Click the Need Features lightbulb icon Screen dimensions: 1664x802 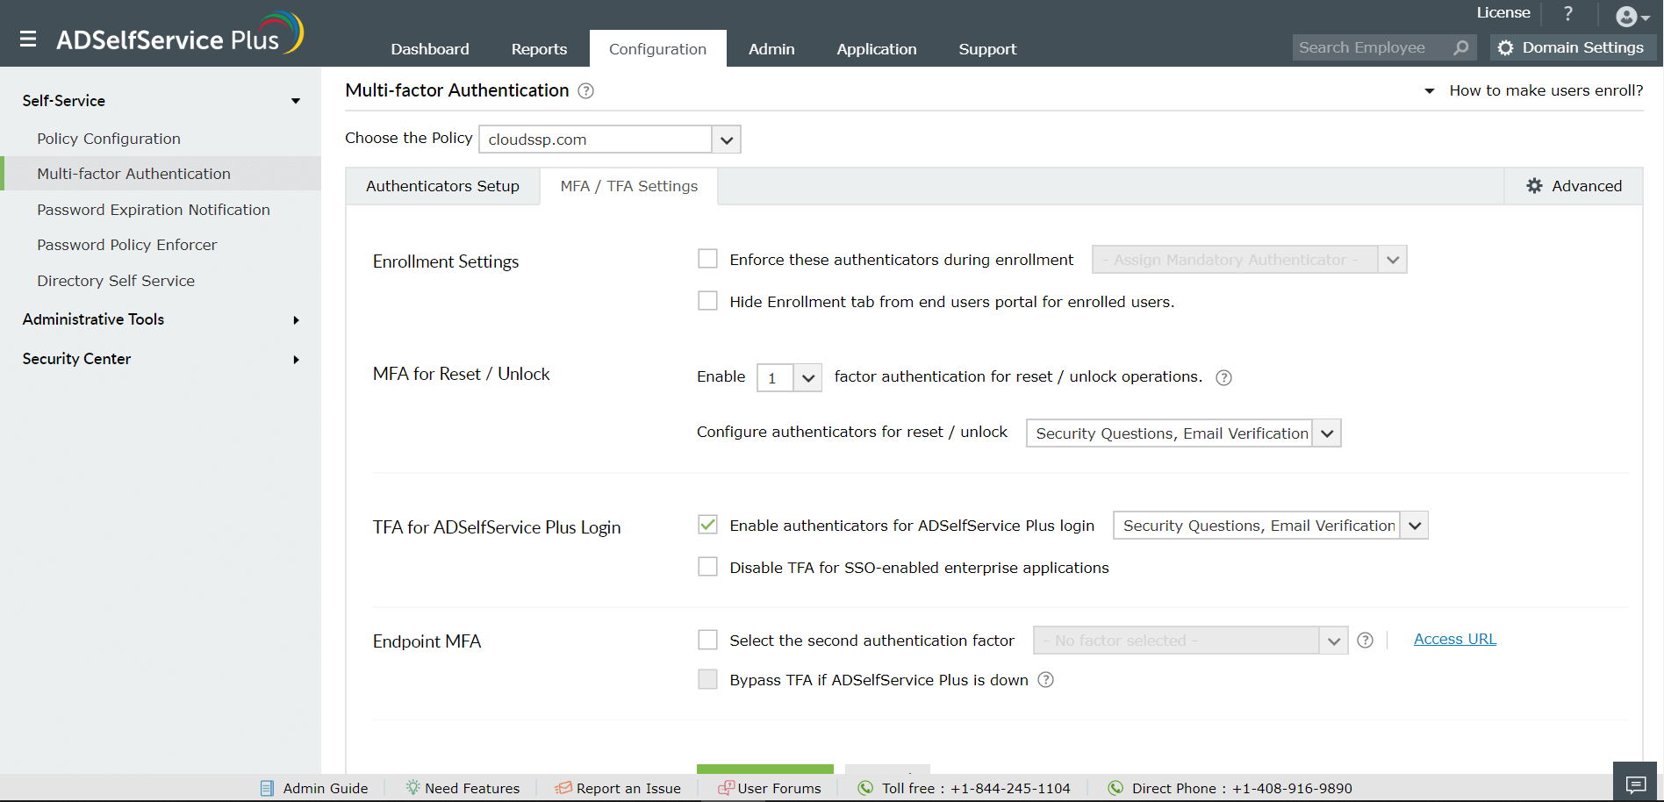pos(412,787)
